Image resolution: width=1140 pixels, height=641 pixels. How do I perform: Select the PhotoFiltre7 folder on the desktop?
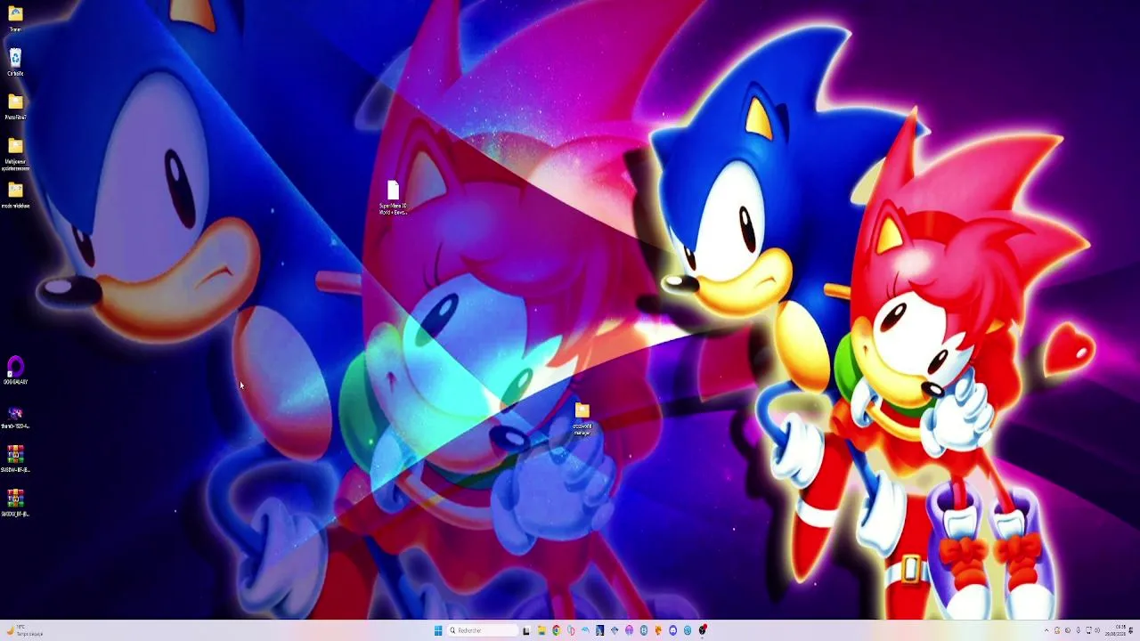[15, 107]
